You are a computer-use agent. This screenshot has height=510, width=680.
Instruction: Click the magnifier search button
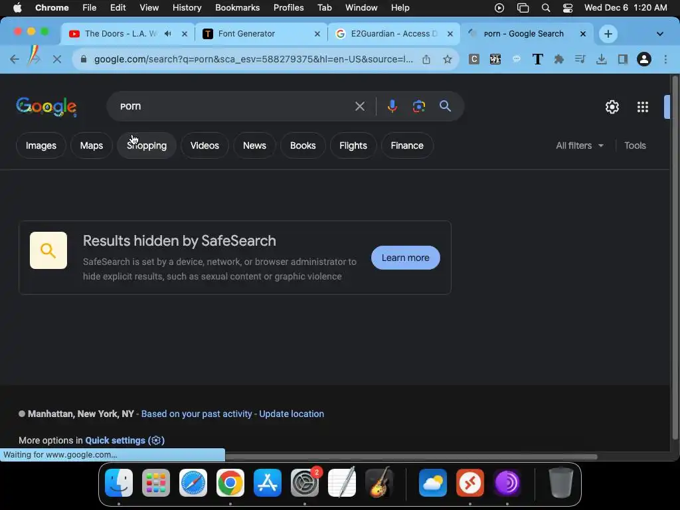coord(445,106)
